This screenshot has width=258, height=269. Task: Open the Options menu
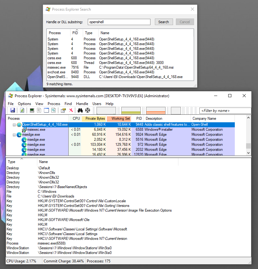pyautogui.click(x=24, y=104)
